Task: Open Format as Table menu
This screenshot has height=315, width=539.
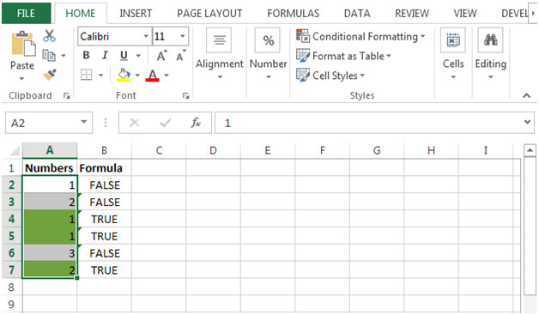Action: (x=343, y=56)
